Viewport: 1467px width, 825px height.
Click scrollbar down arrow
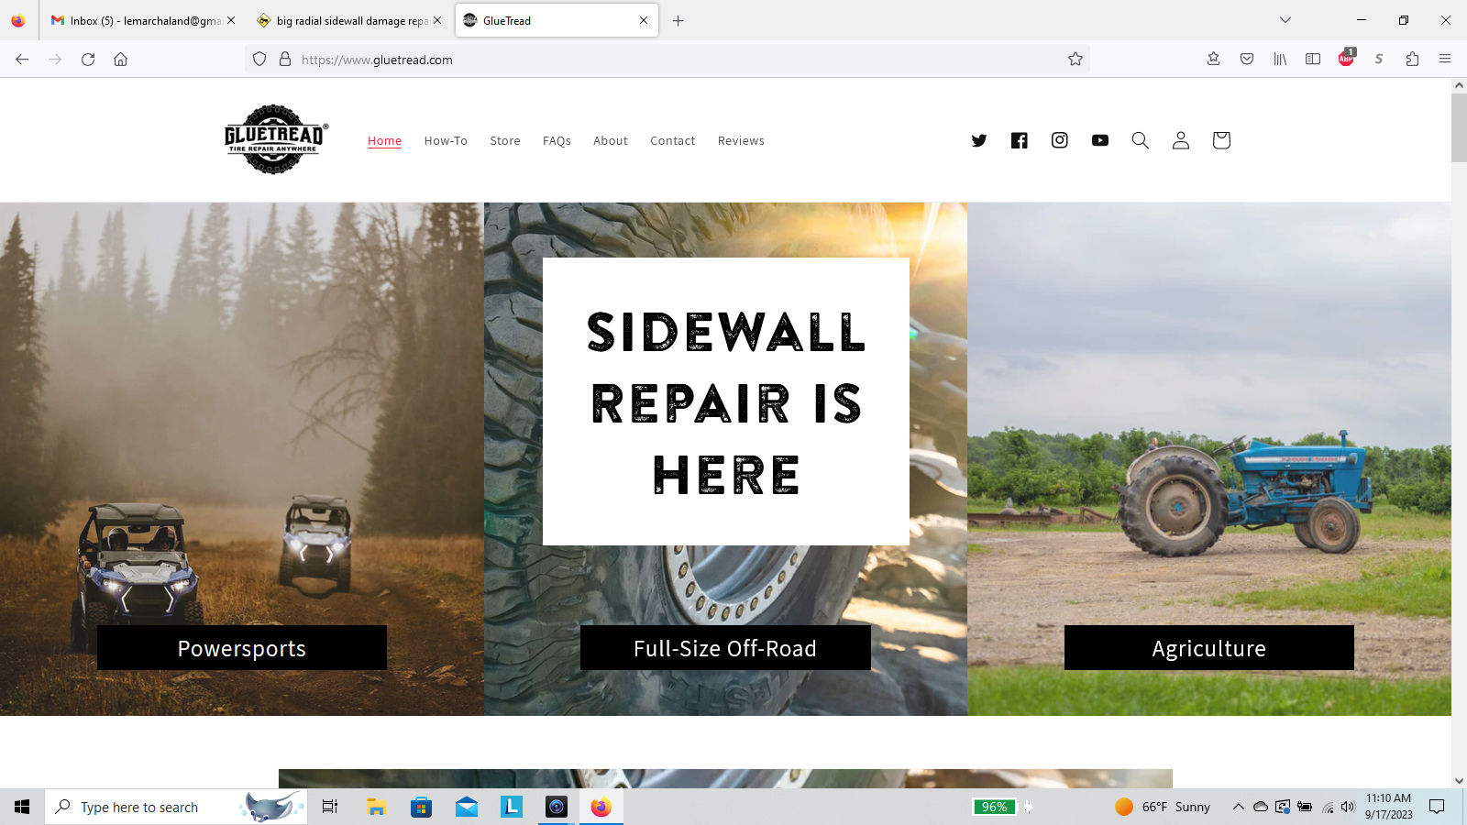[1459, 781]
